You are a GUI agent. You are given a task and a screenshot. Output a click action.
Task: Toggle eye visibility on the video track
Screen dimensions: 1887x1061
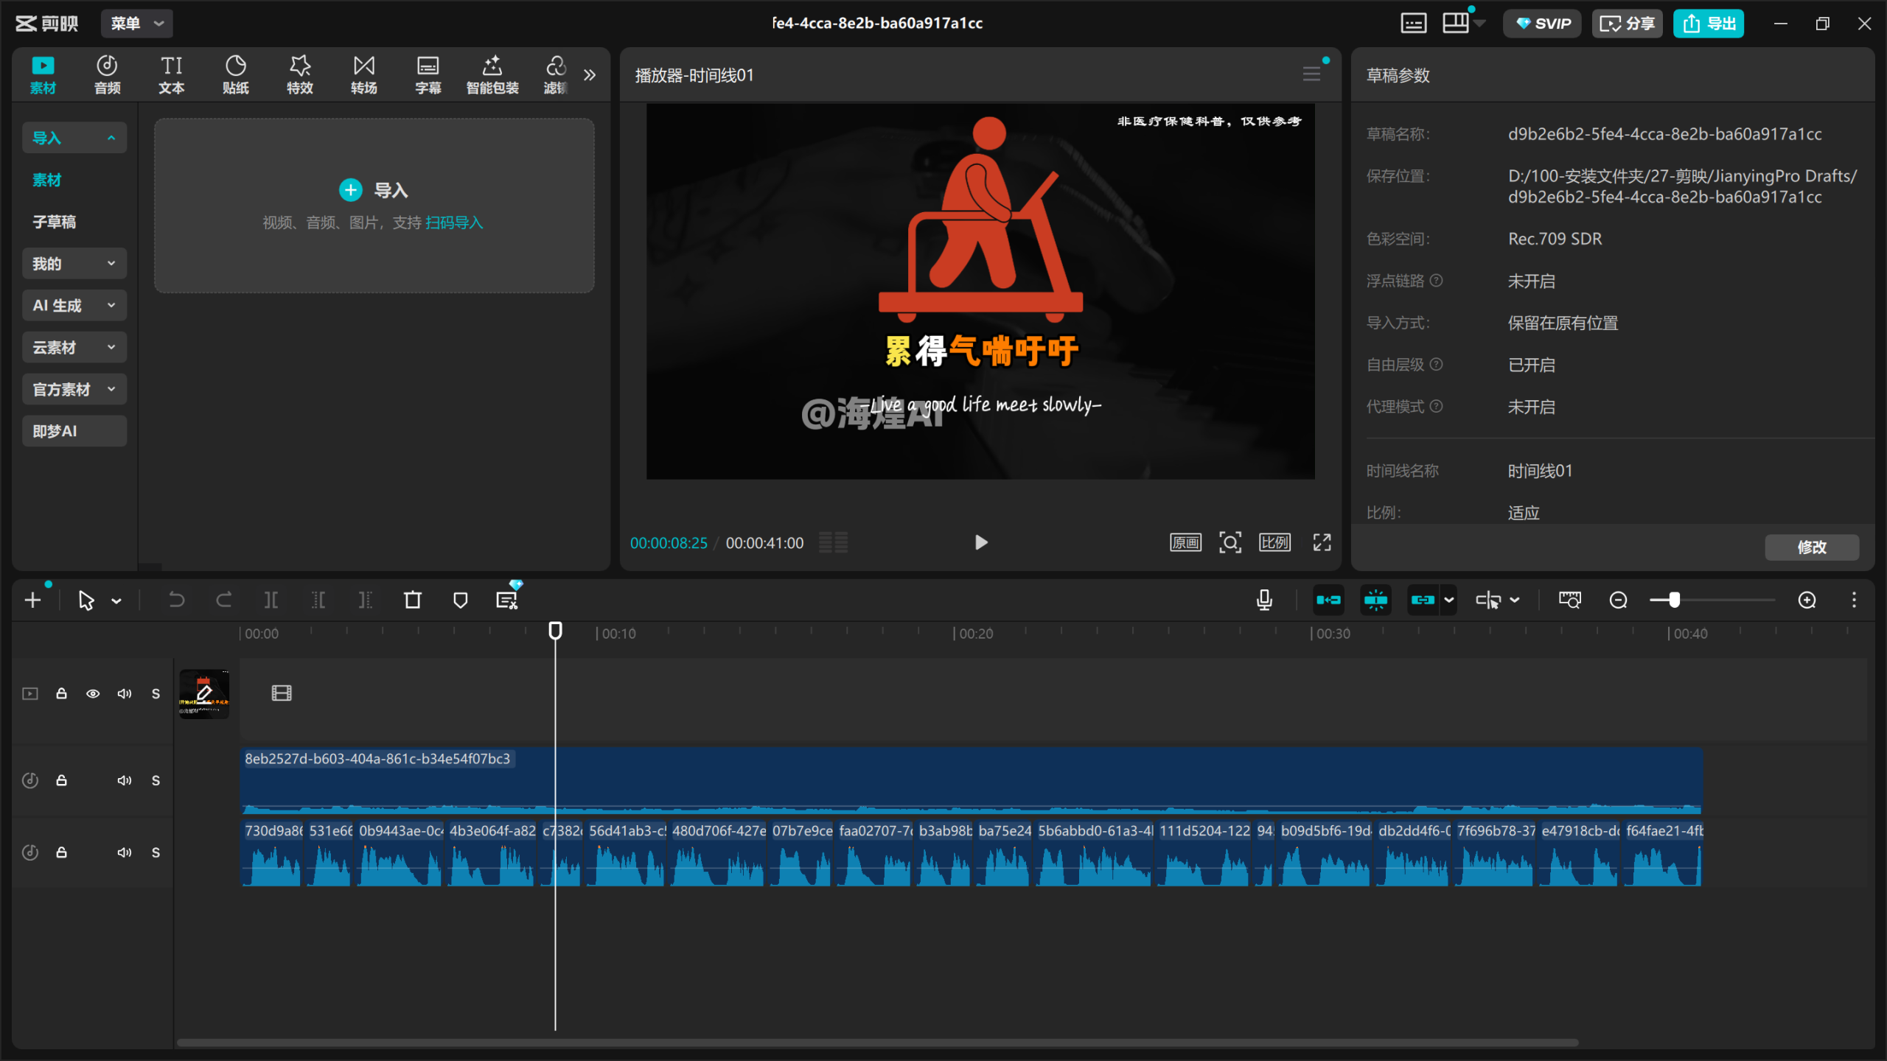93,694
